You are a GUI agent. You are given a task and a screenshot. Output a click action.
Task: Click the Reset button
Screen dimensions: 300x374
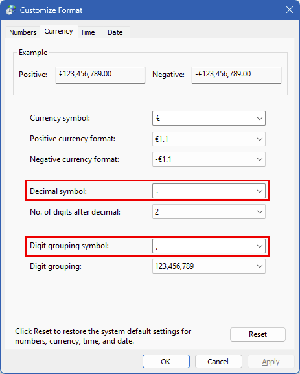(257, 334)
